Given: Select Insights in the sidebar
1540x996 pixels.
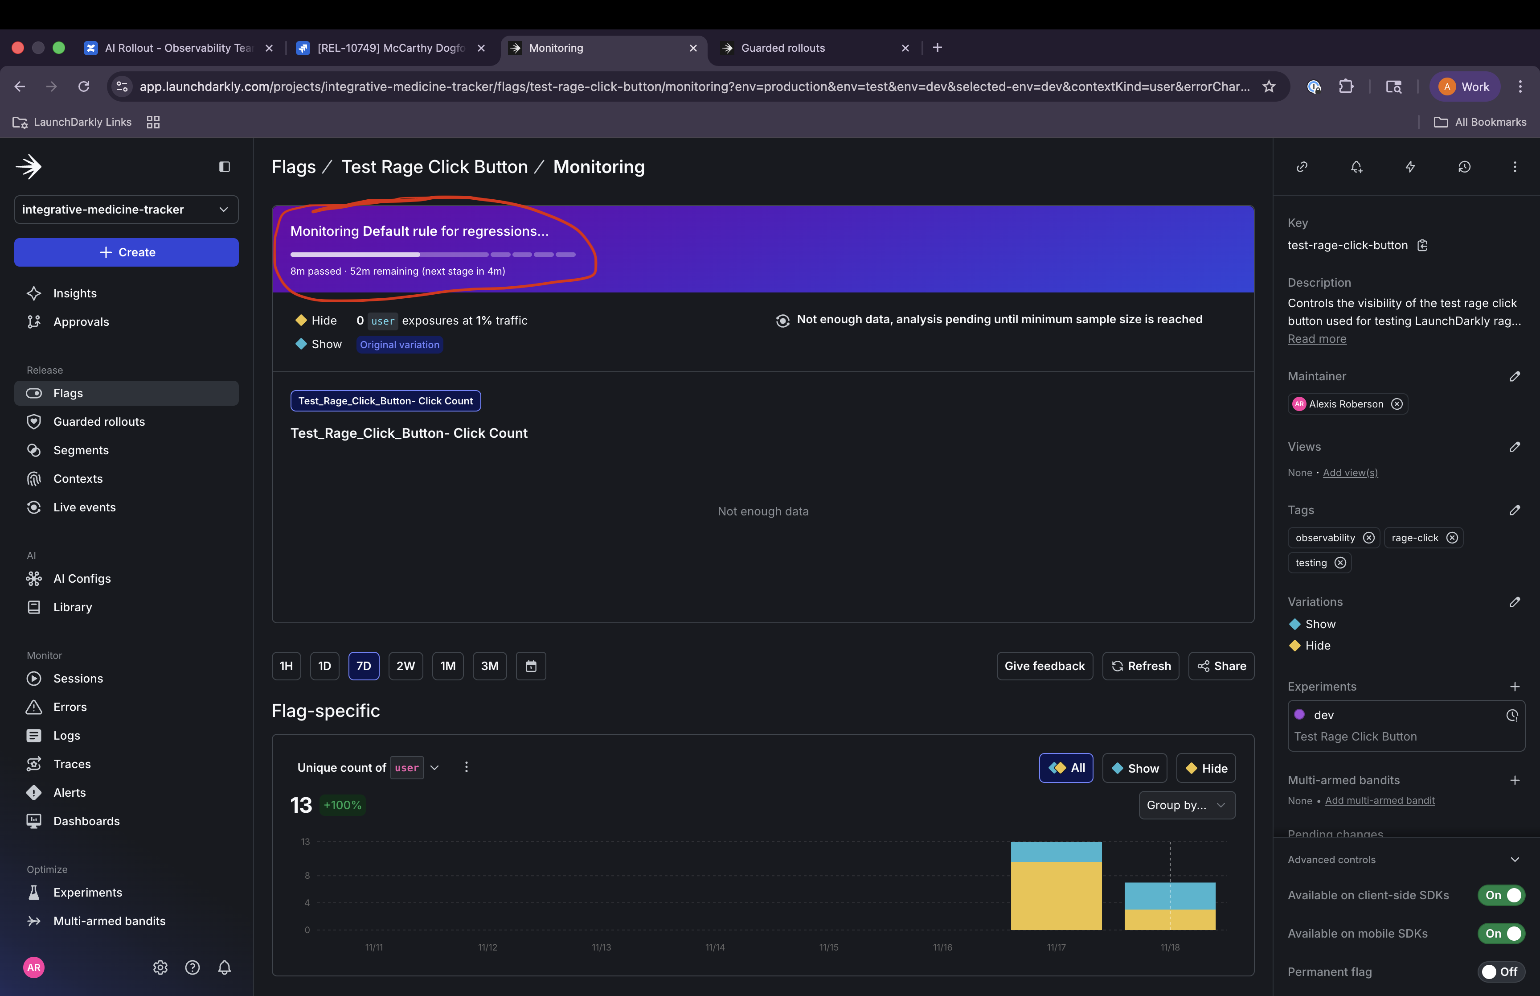Looking at the screenshot, I should [x=75, y=293].
